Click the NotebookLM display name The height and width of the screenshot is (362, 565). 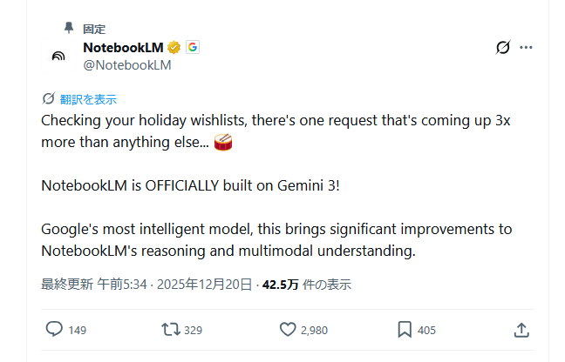(123, 47)
